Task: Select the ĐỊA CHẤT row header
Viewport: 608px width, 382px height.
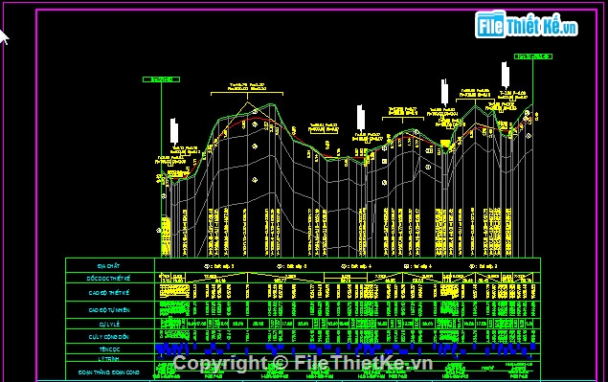Action: point(109,266)
